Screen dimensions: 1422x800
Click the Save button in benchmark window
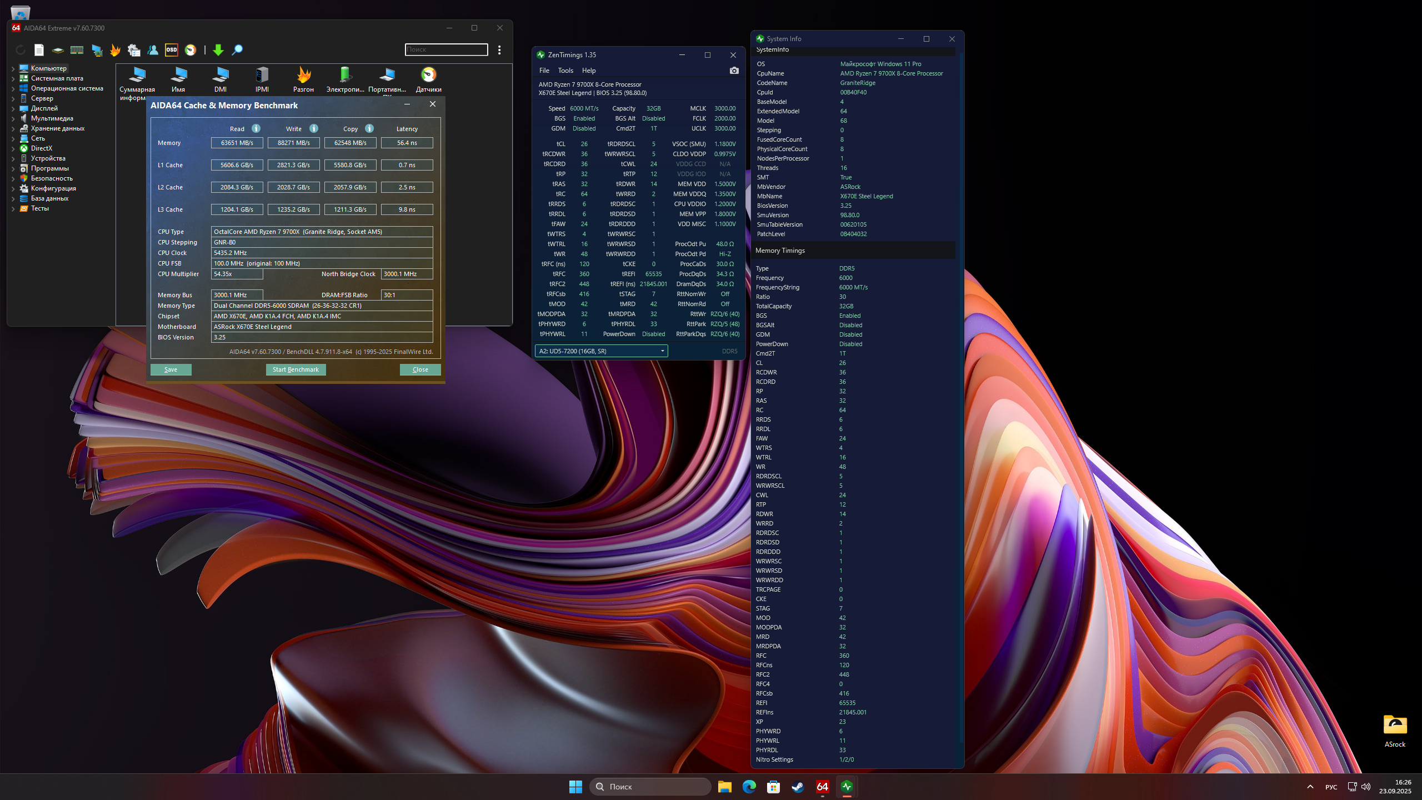(x=171, y=369)
